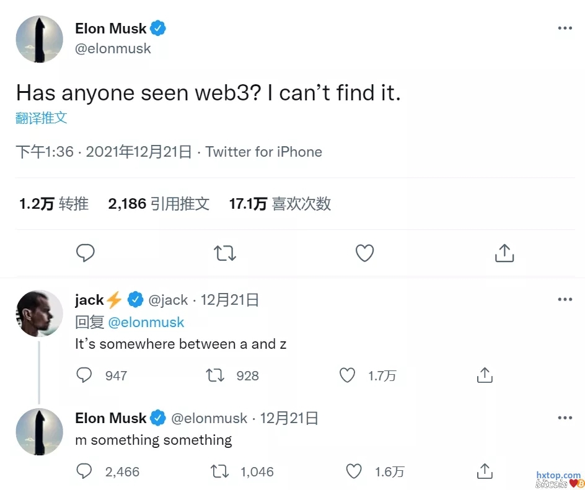This screenshot has width=585, height=490.
Task: Open more options on jack's reply
Action: [x=565, y=300]
